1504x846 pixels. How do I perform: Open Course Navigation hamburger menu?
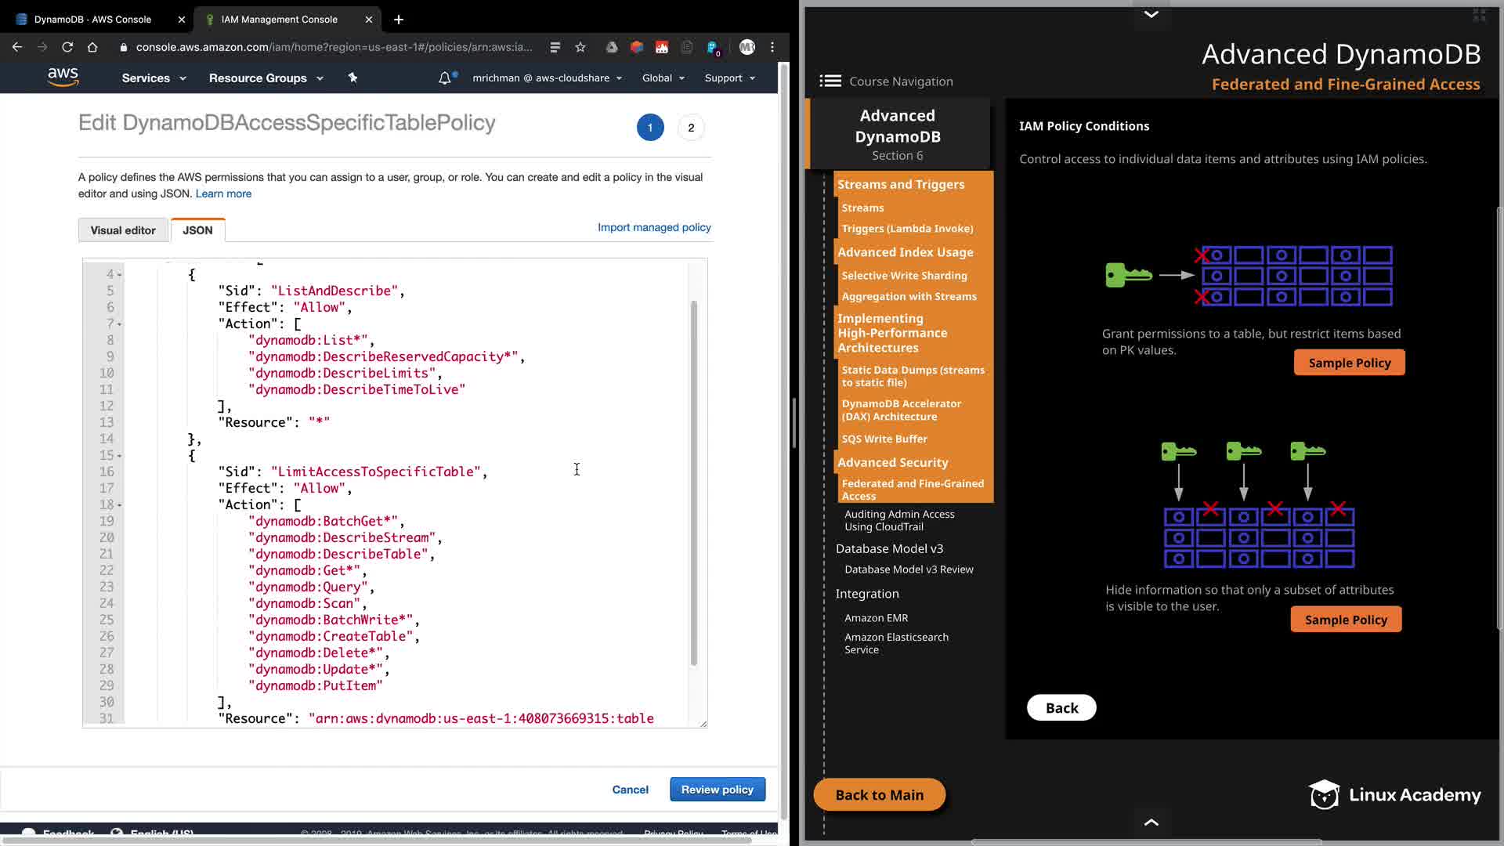tap(830, 81)
